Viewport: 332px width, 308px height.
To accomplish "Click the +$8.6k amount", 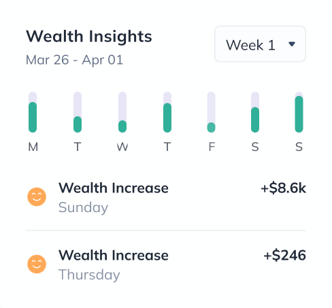I will pos(283,188).
